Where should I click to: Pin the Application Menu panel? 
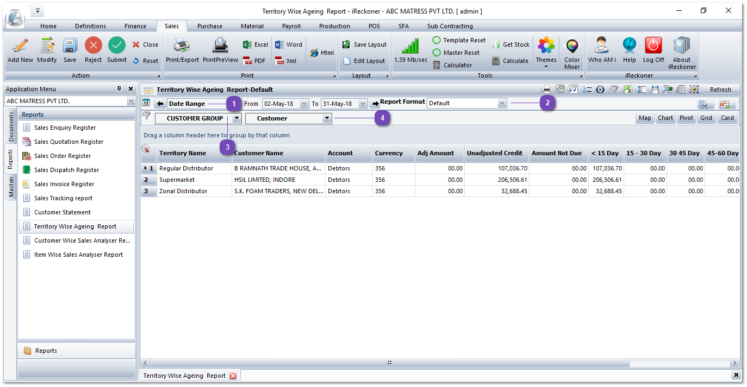coord(119,89)
